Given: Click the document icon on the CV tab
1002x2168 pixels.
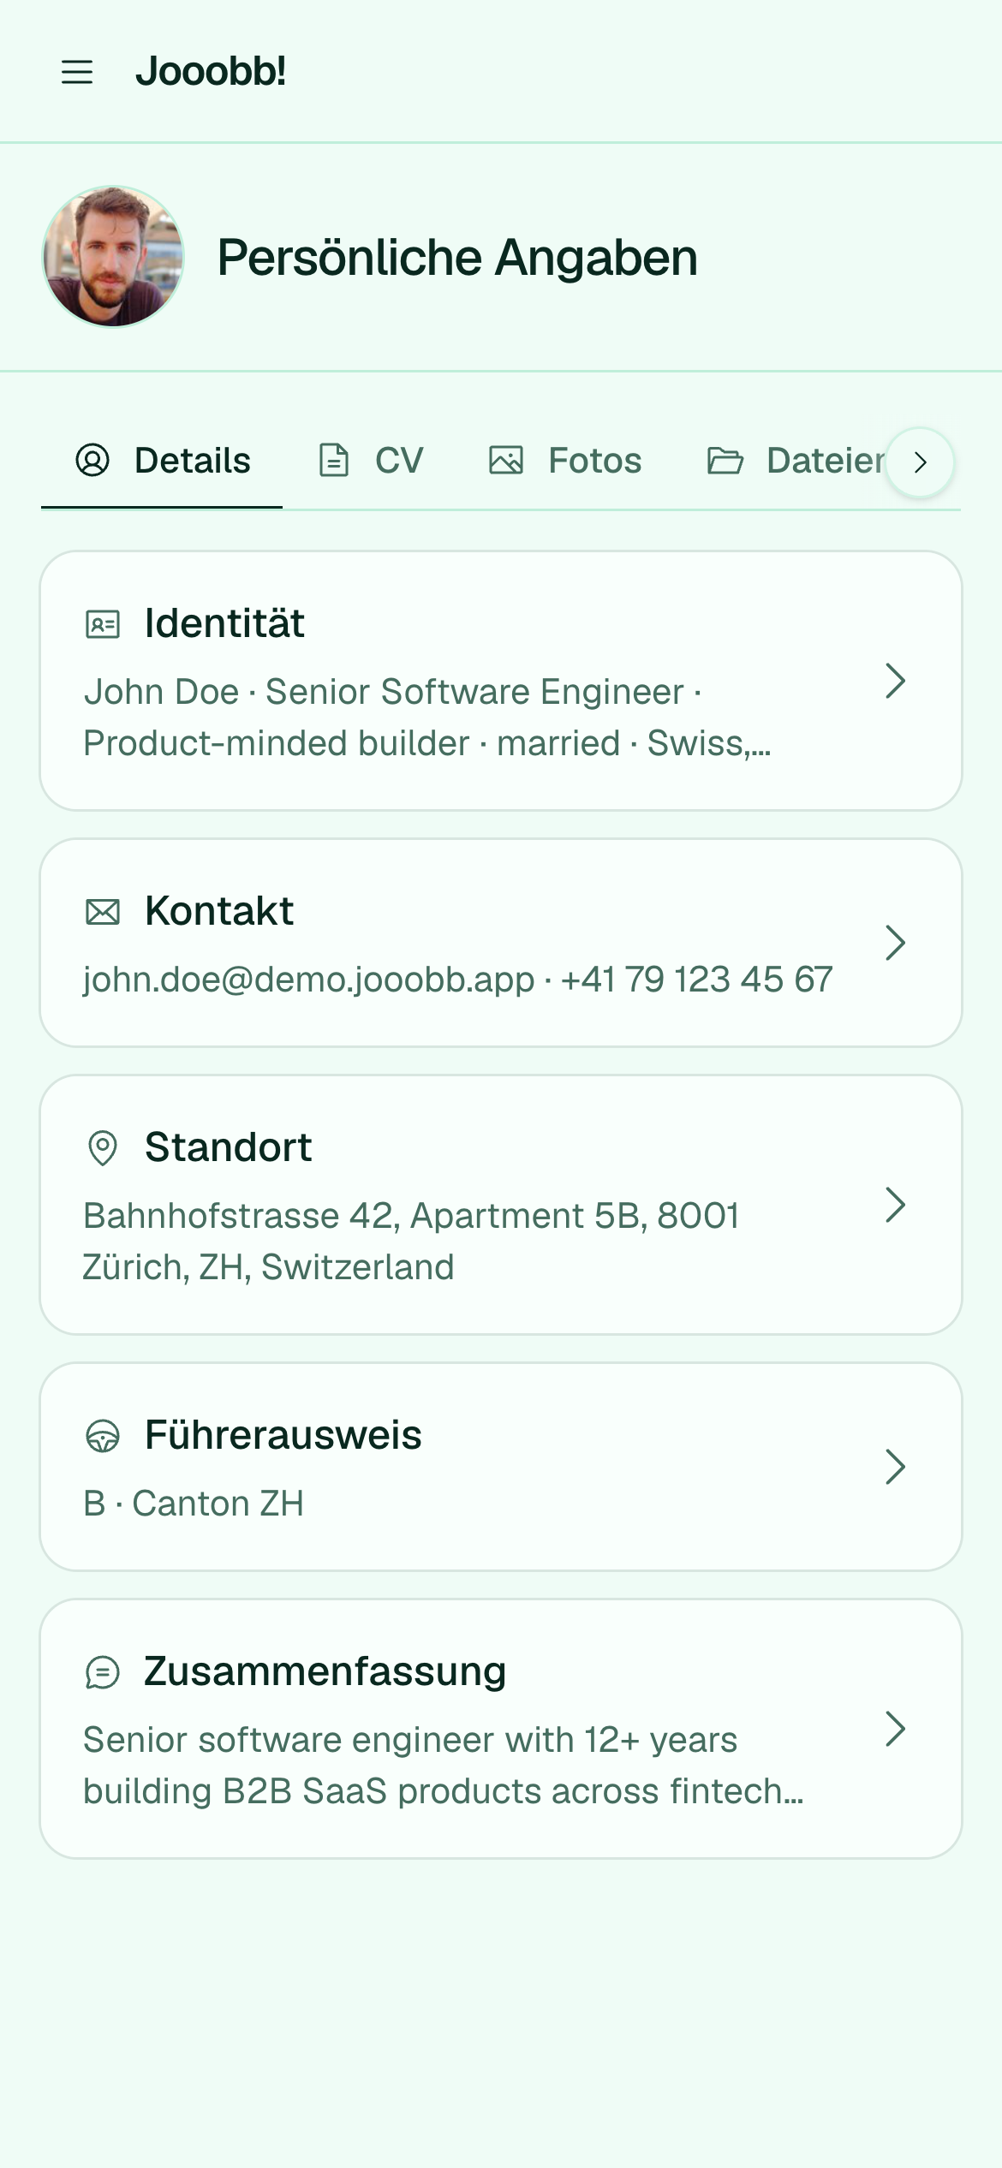Looking at the screenshot, I should coord(334,461).
